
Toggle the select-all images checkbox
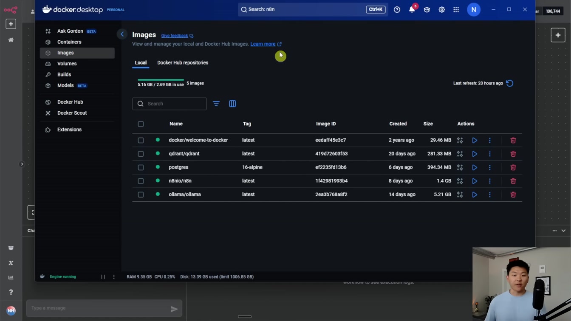tap(141, 124)
